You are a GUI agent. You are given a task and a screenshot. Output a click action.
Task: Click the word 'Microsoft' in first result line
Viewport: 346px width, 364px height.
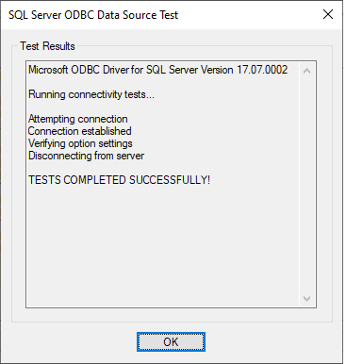pyautogui.click(x=48, y=70)
